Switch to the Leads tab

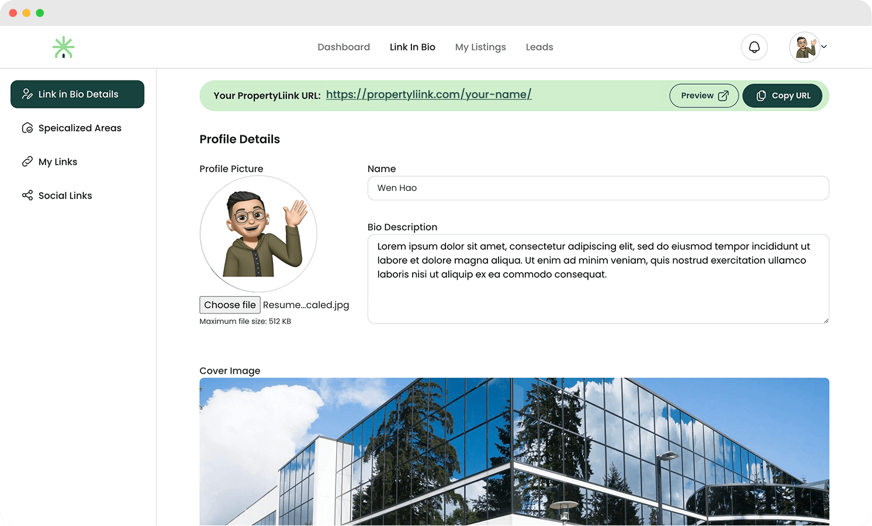539,47
